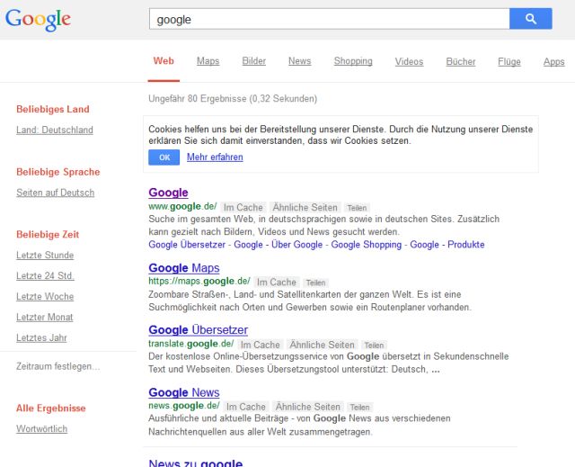
Task: Open the Videos tab
Action: [409, 61]
